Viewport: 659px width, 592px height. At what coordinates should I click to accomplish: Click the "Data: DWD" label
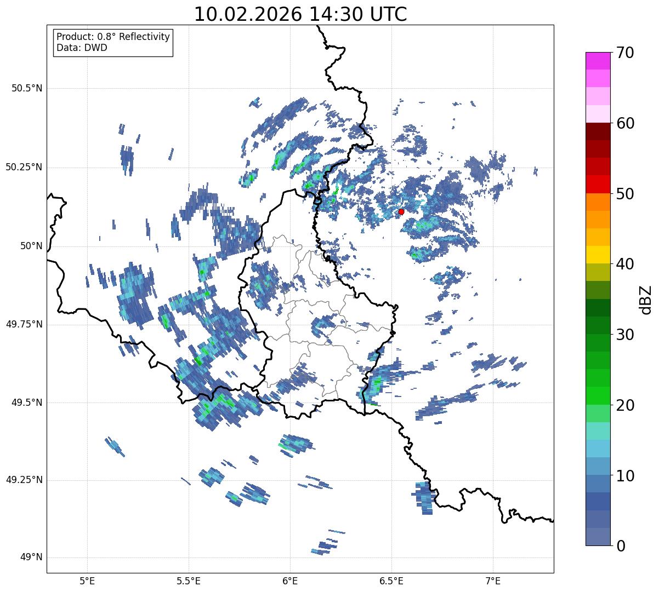pyautogui.click(x=82, y=48)
